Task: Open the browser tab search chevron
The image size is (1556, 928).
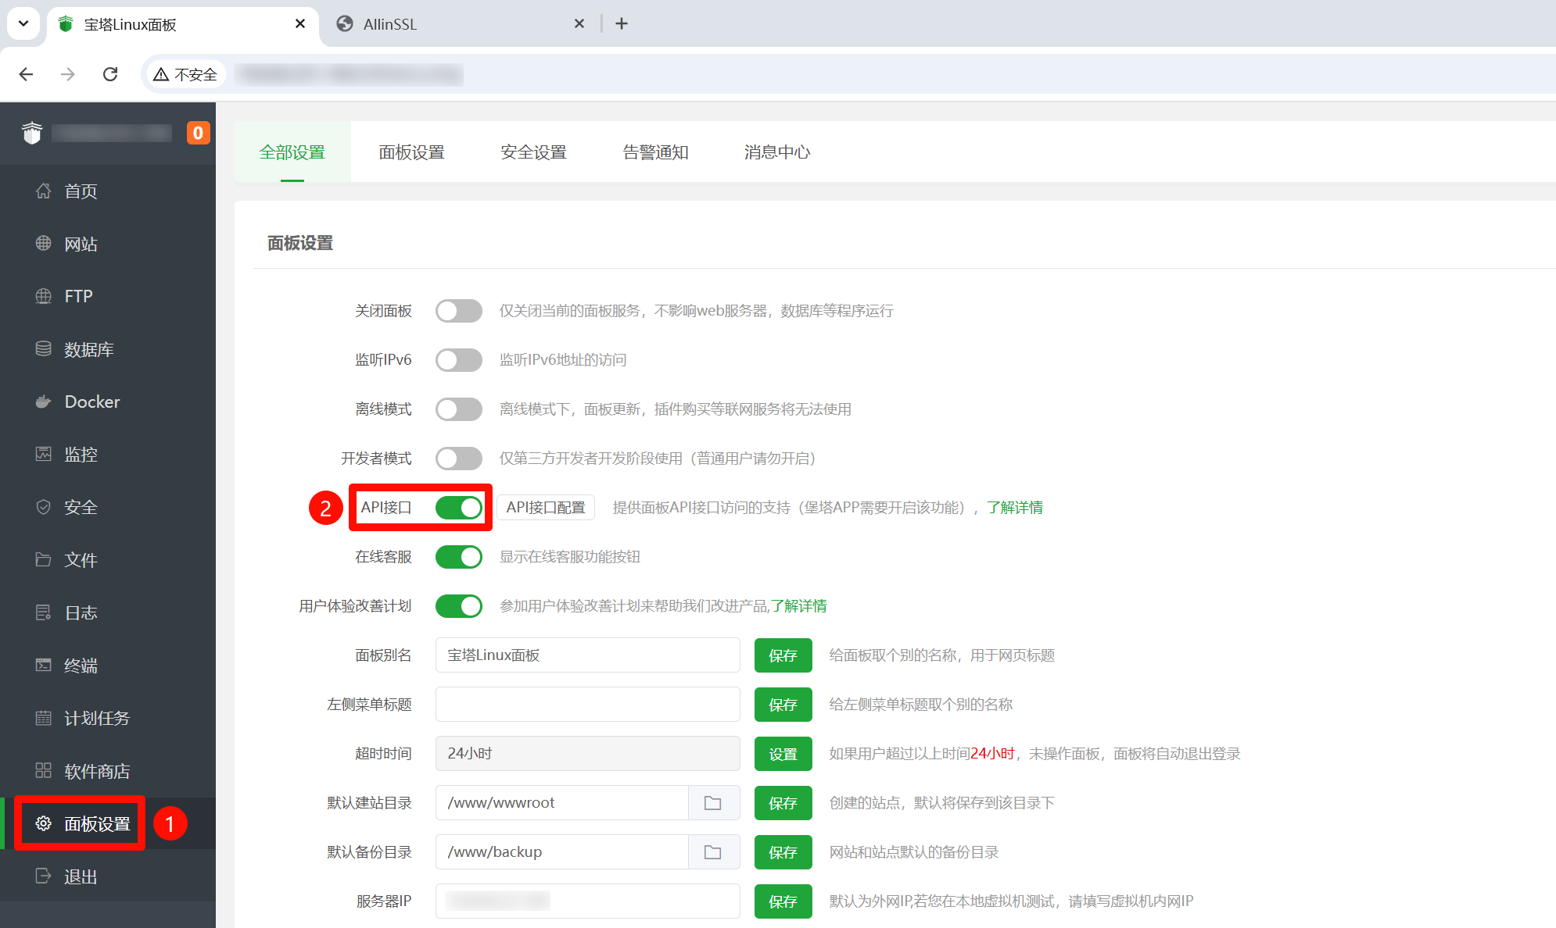Action: 23,23
